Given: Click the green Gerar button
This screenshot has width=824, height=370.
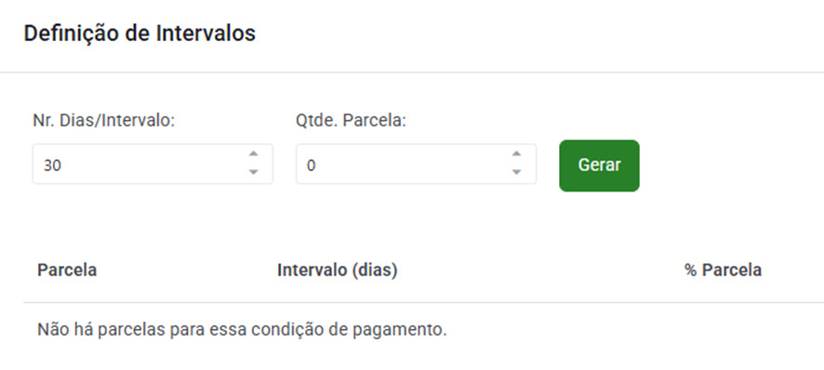Looking at the screenshot, I should coord(599,165).
